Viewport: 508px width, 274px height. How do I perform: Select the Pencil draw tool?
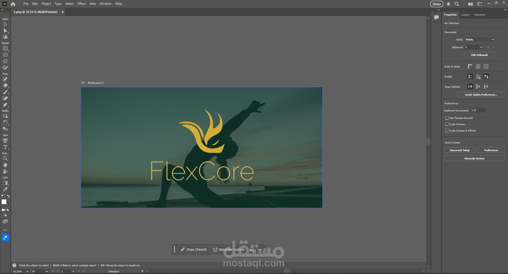click(5, 79)
